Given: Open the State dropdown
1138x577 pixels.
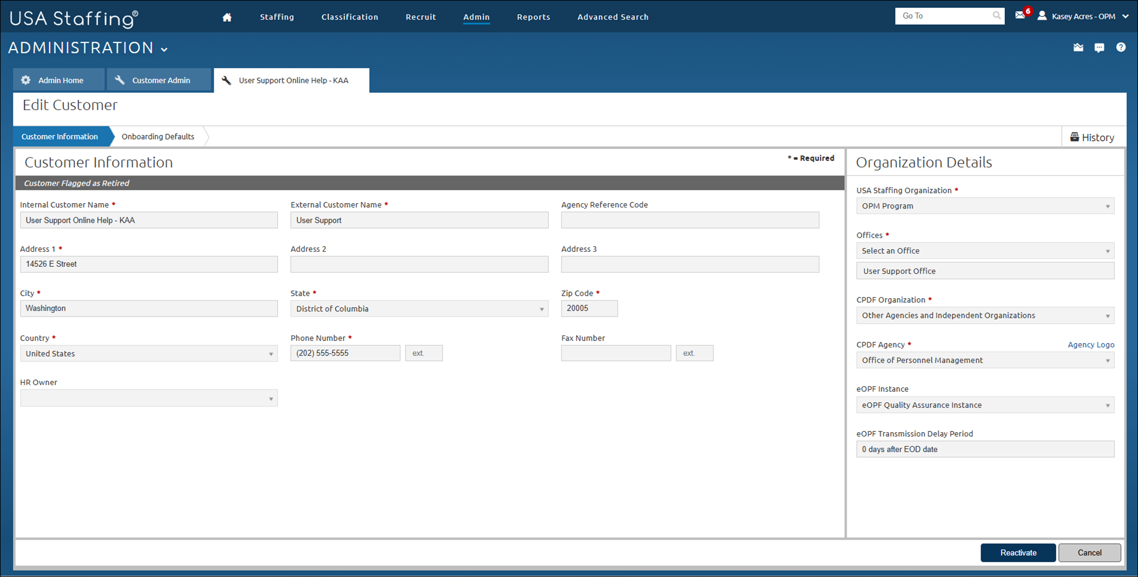Looking at the screenshot, I should pos(419,309).
